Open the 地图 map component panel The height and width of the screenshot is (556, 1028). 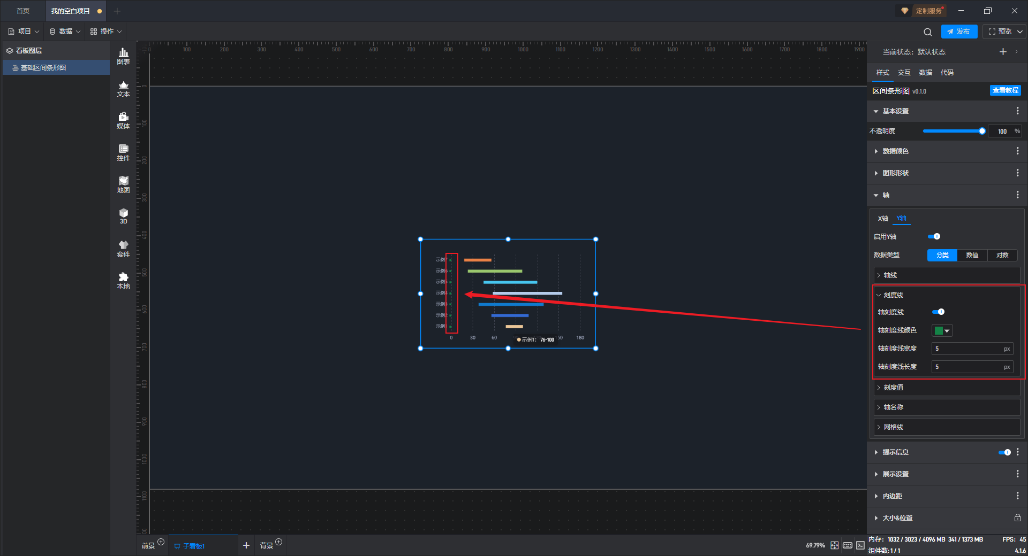(x=123, y=184)
